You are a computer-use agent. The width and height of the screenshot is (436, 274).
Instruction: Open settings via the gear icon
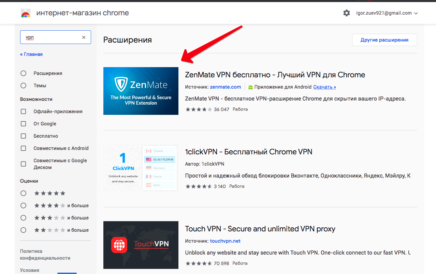click(x=347, y=13)
